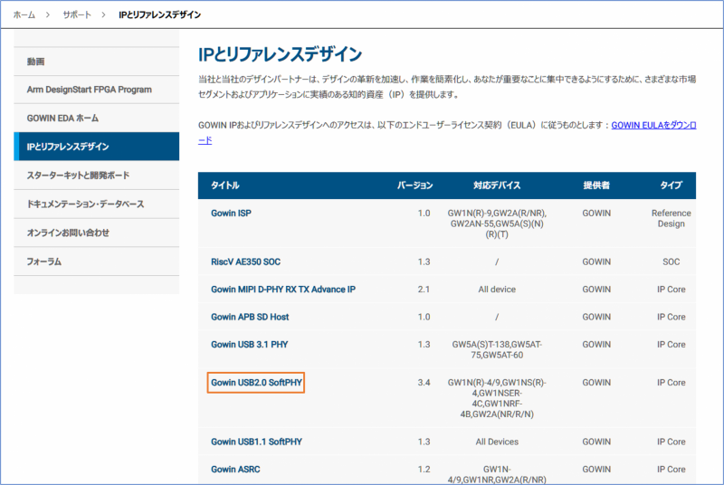Open the Gowin USB1.1 SoftPHY entry

(x=256, y=442)
